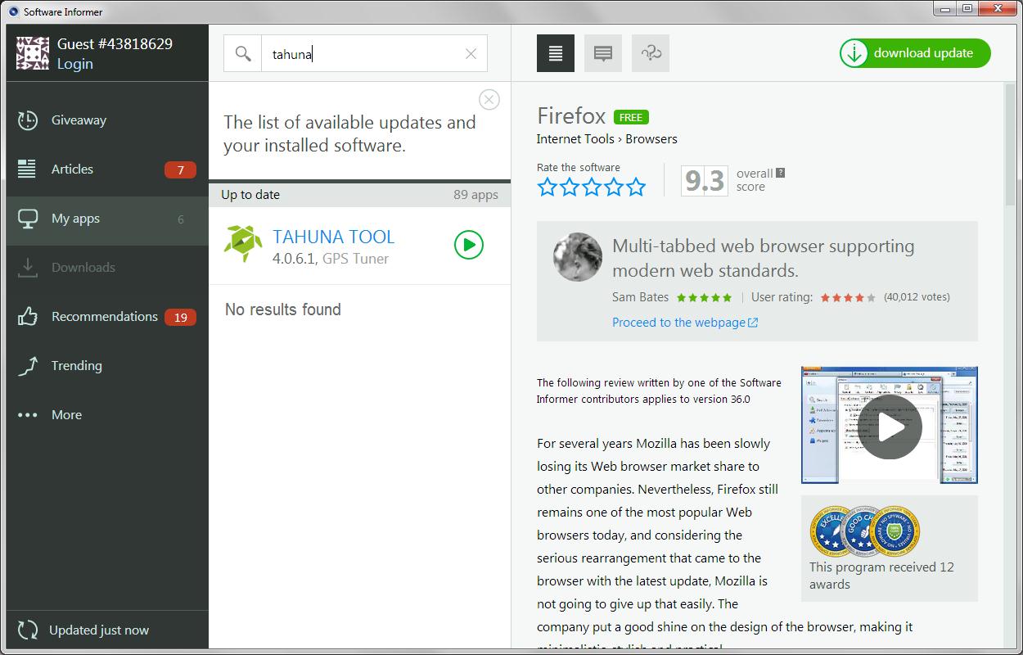This screenshot has height=655, width=1023.
Task: Click the Giveaway clock icon
Action: (28, 120)
